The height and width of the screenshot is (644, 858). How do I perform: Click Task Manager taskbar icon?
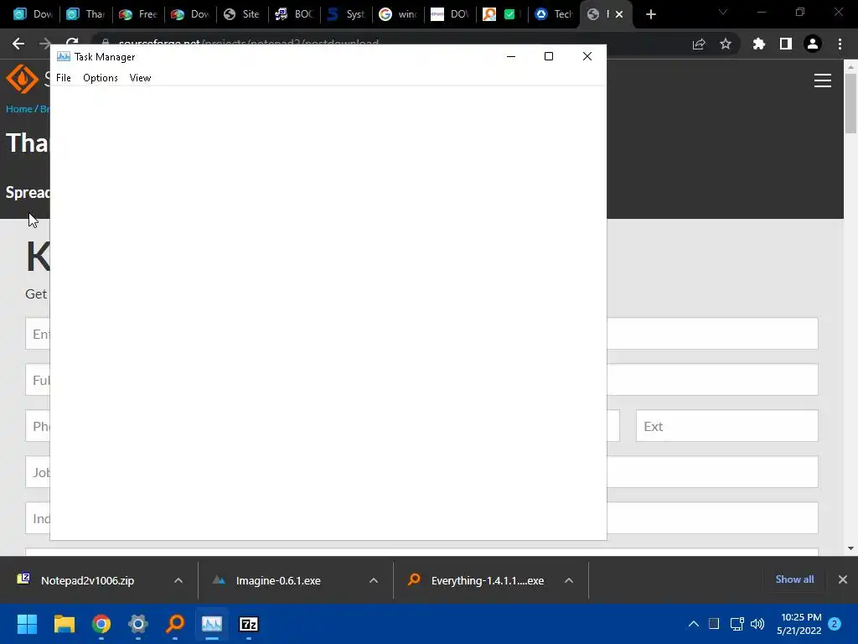[212, 624]
